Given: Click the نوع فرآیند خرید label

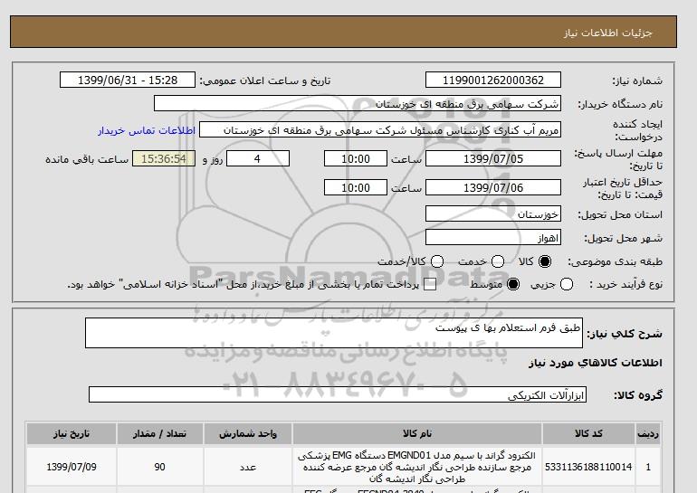Looking at the screenshot, I should pyautogui.click(x=625, y=284).
